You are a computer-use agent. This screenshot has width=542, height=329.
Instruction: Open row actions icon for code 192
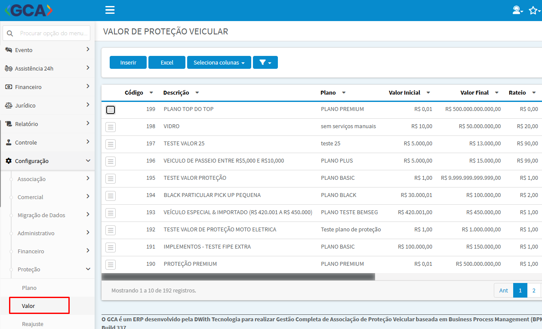click(111, 230)
